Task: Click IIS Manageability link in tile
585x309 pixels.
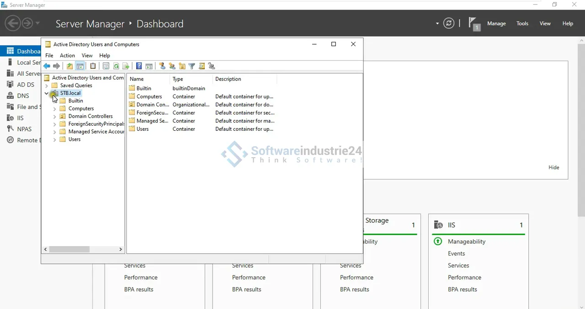Action: 466,242
